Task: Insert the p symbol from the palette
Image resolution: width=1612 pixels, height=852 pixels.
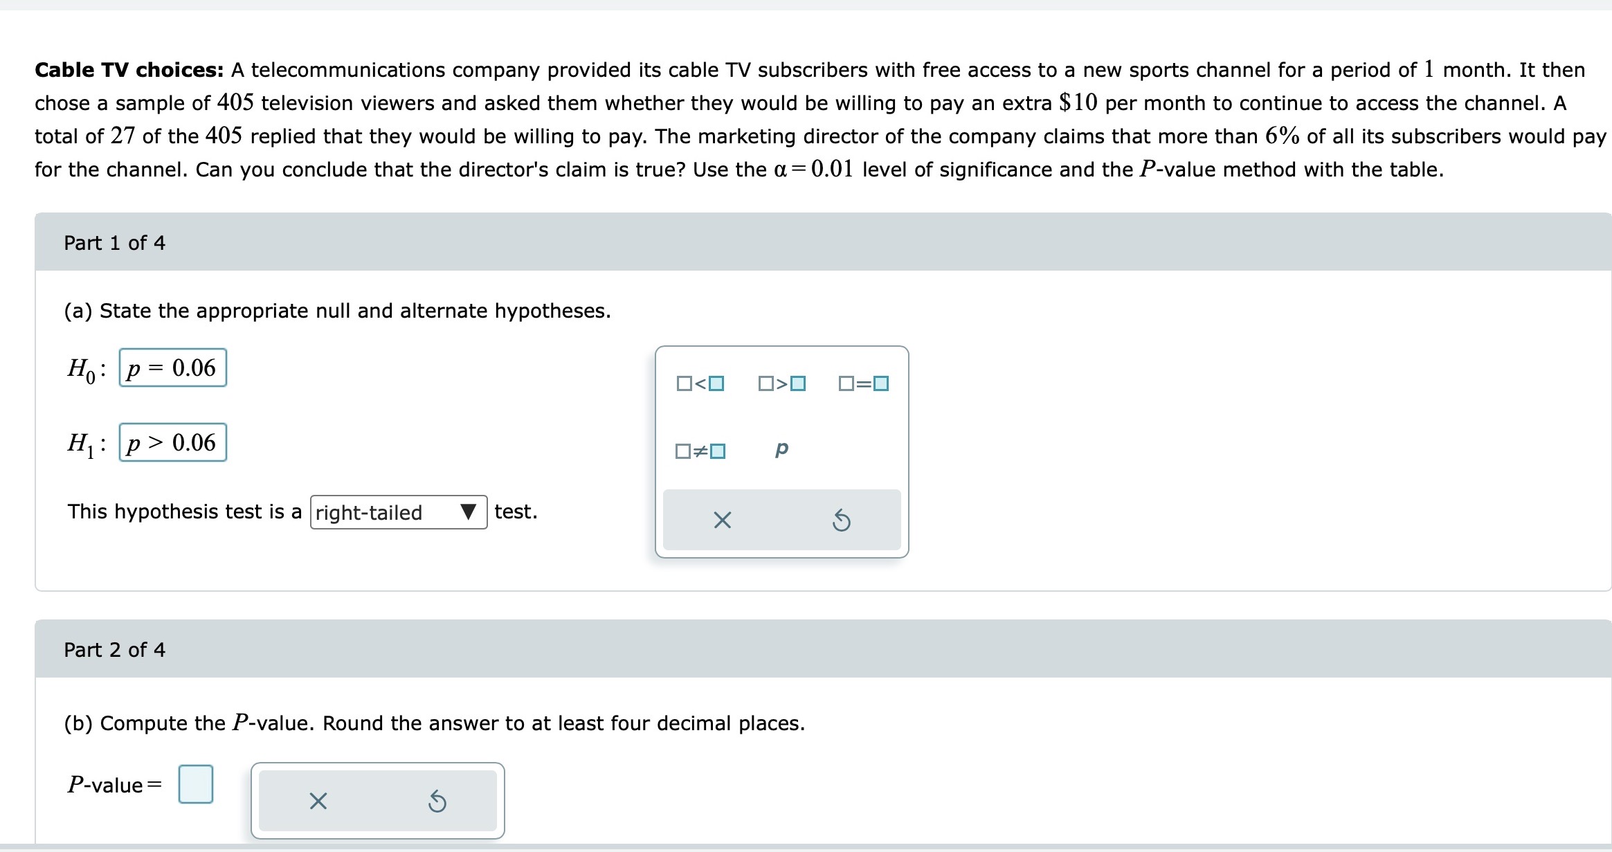Action: coord(781,449)
